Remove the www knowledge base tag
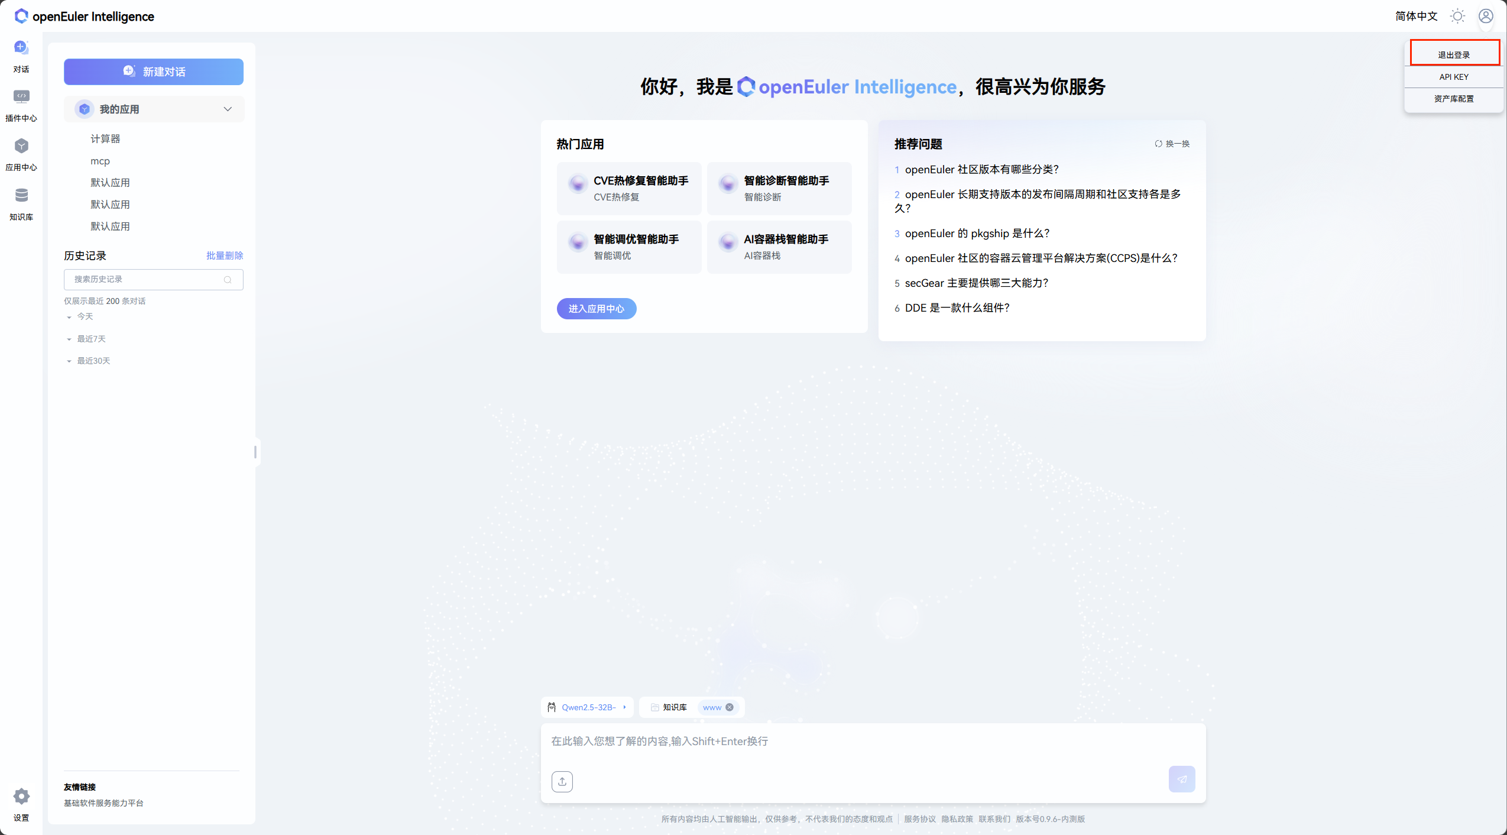 pyautogui.click(x=730, y=707)
